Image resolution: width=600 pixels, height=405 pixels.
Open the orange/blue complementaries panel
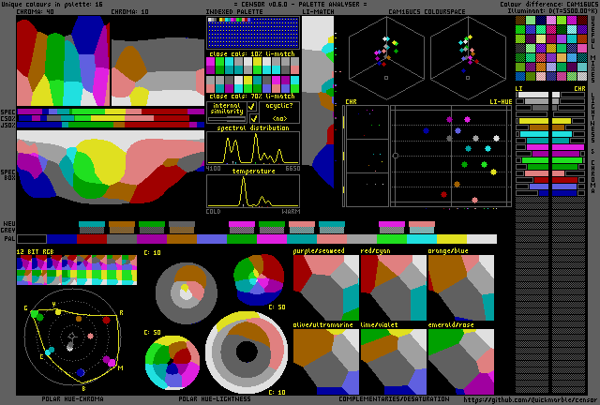click(461, 288)
